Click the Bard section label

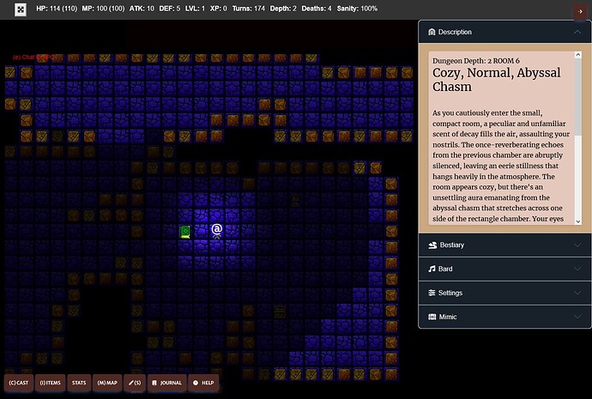445,269
